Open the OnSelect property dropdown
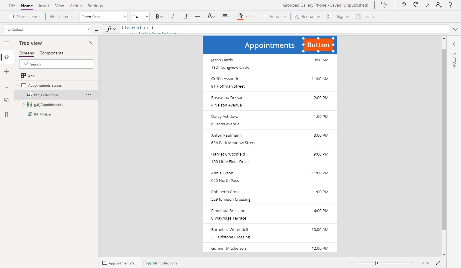 click(x=48, y=29)
